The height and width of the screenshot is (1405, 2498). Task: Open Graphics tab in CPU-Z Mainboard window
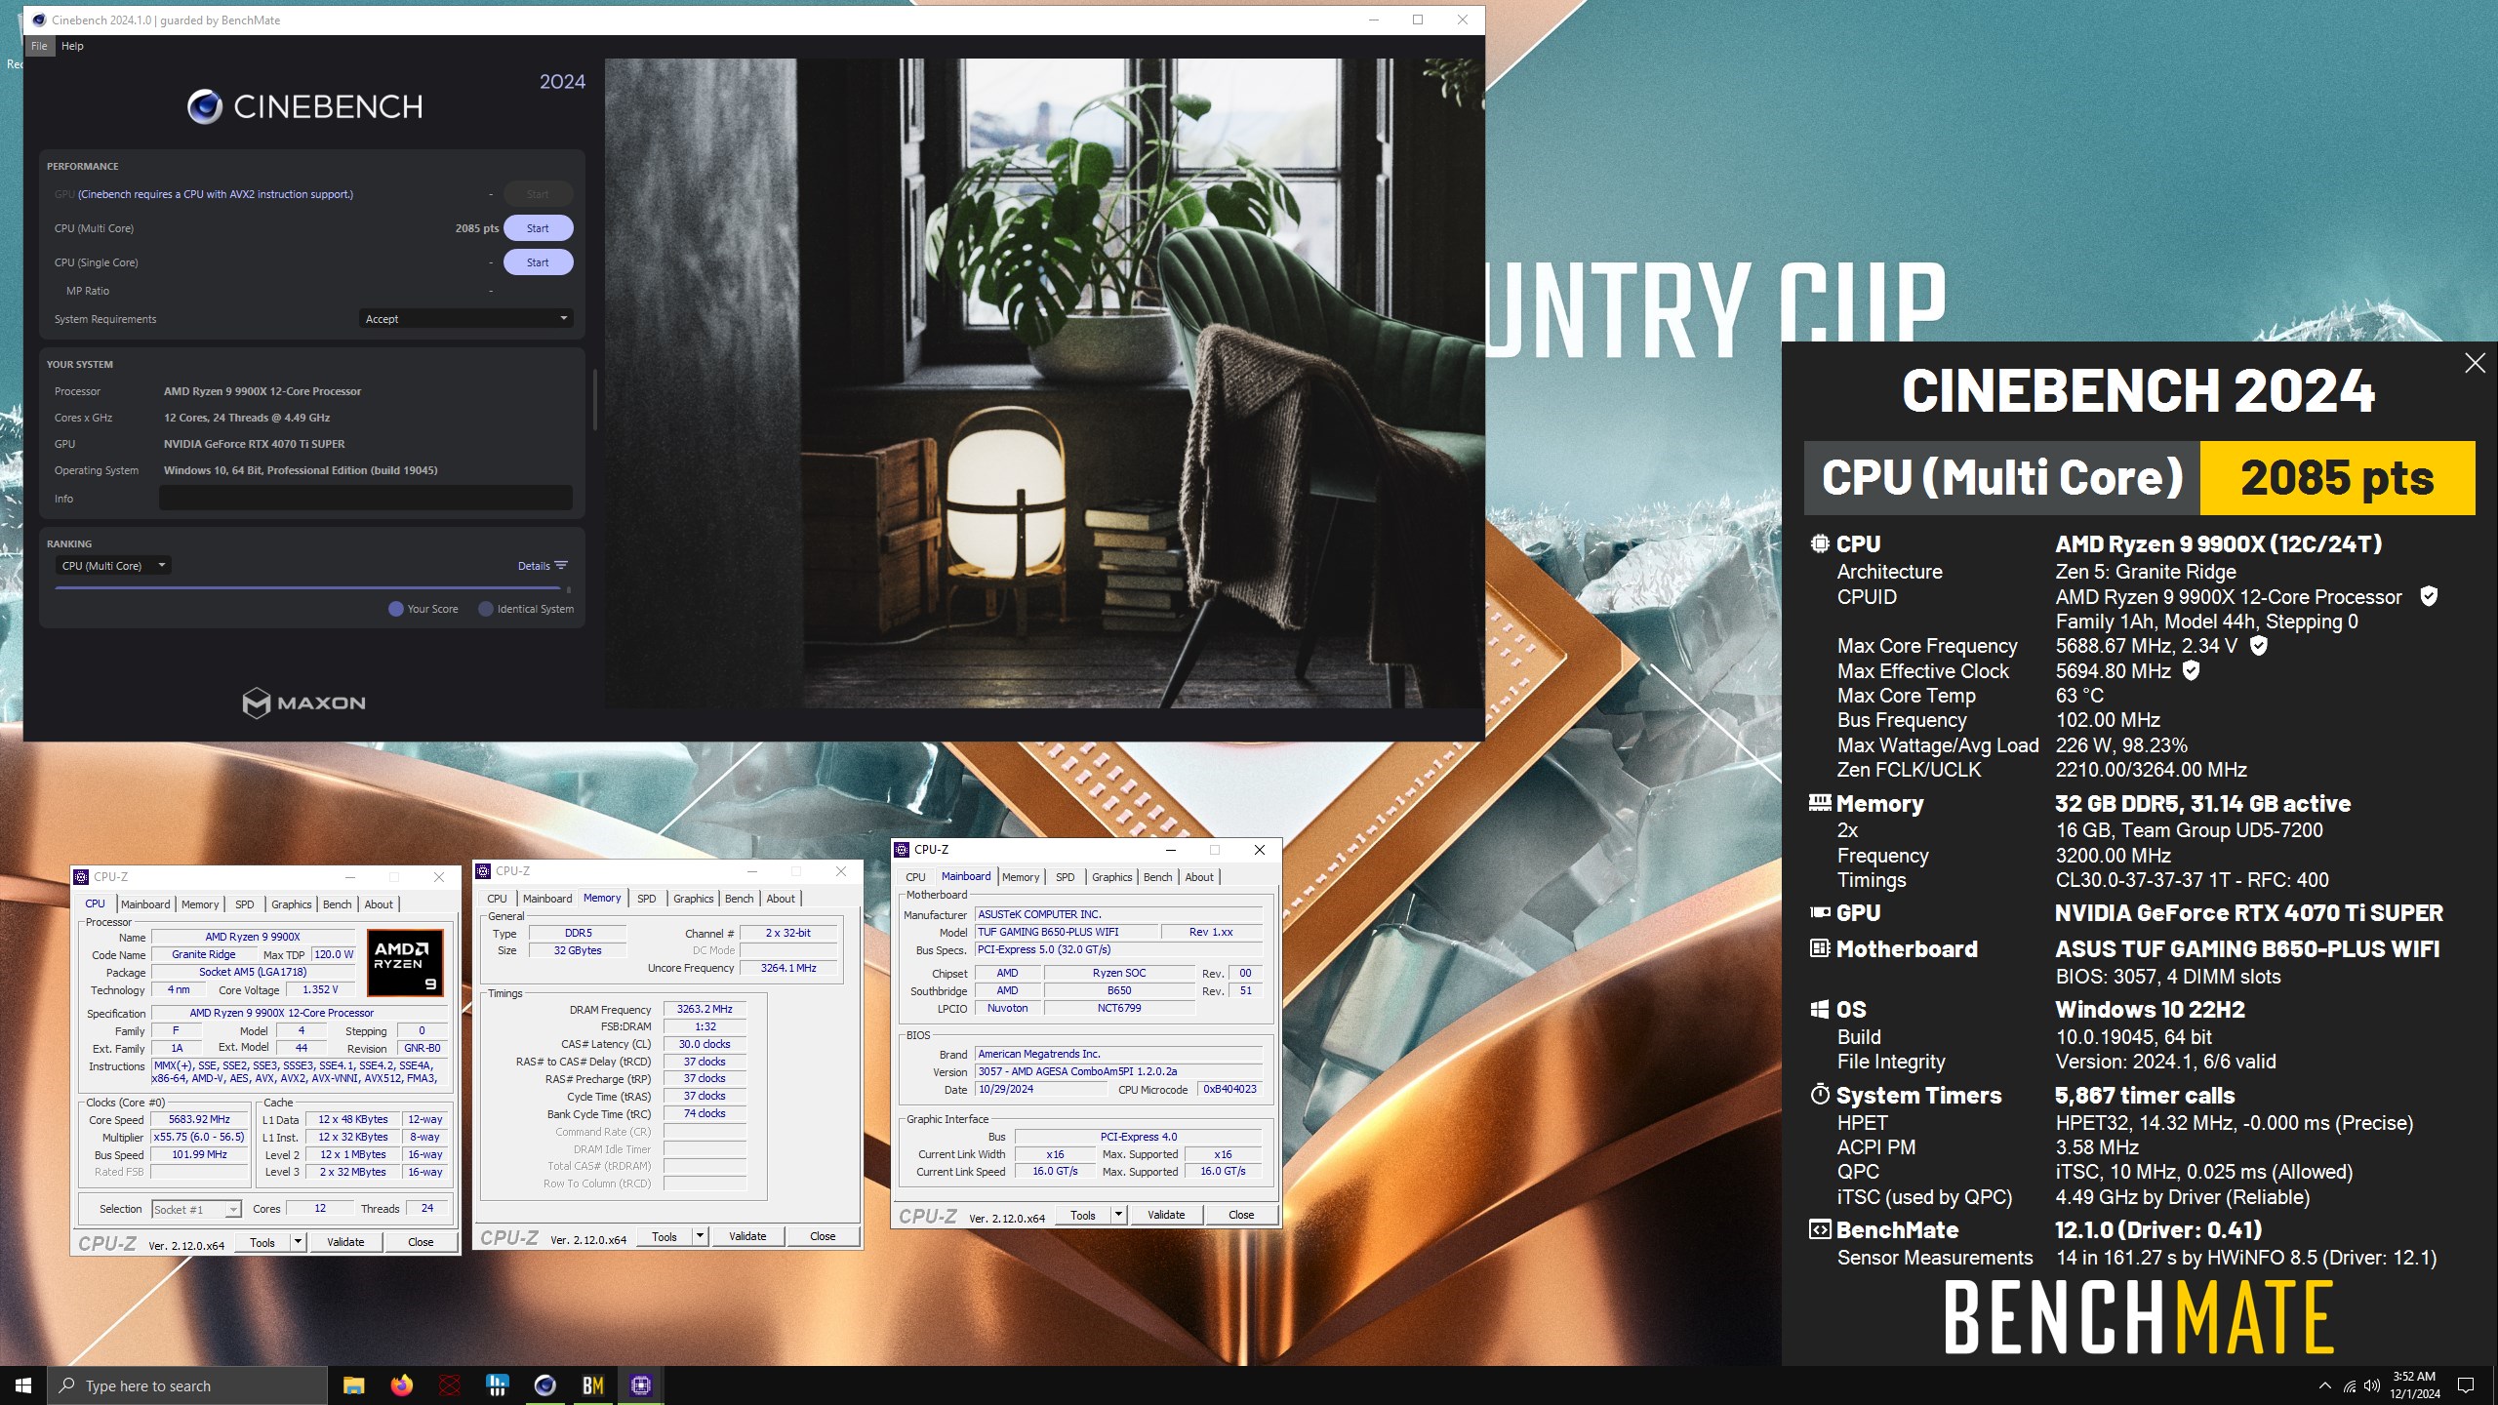tap(1111, 877)
